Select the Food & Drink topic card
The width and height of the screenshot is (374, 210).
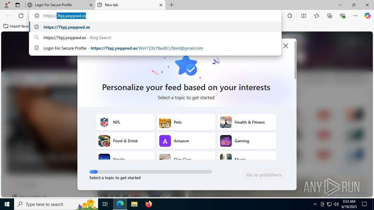point(125,141)
